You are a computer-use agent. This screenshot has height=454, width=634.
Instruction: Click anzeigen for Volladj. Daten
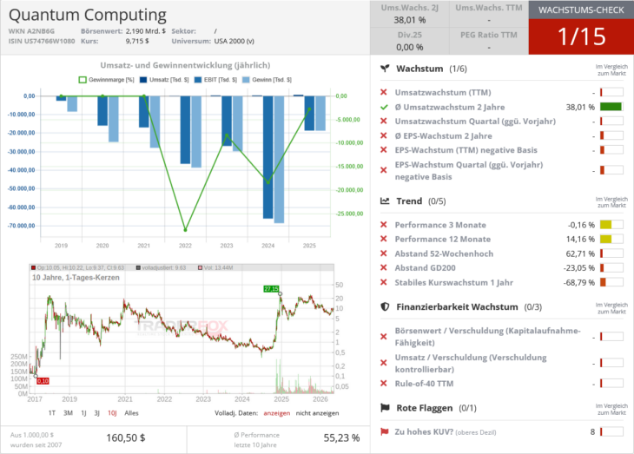(x=276, y=413)
